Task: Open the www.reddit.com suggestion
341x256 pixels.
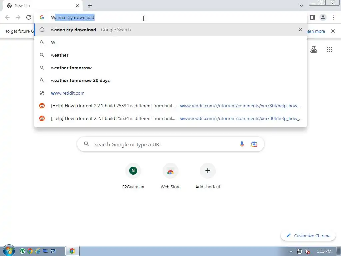Action: (170, 93)
